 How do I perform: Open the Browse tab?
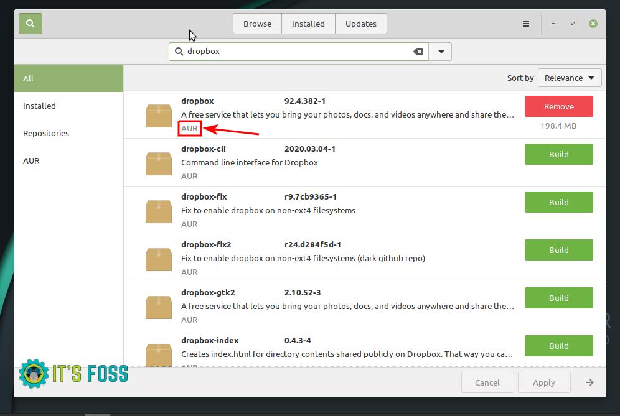[x=257, y=24]
